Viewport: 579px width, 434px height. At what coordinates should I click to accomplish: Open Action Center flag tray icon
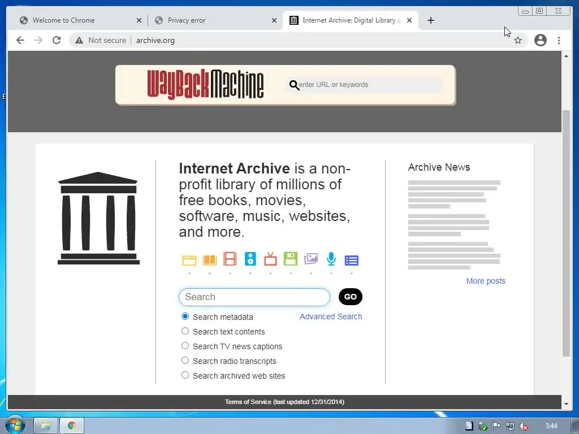point(496,426)
